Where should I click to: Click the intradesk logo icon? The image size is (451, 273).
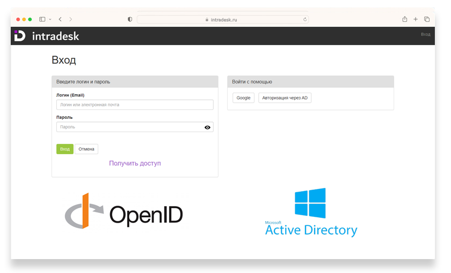pos(20,36)
